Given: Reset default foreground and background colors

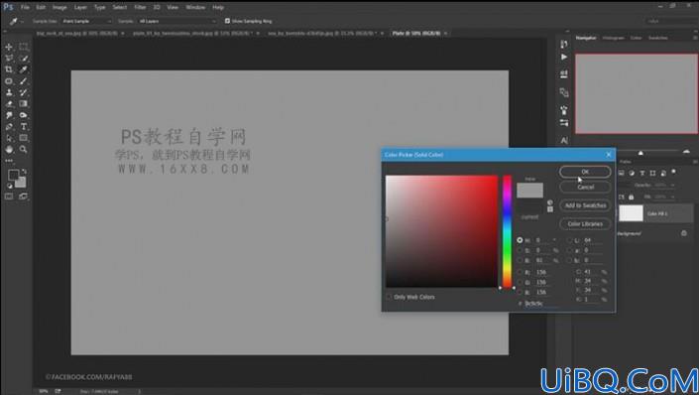Looking at the screenshot, I should coord(10,186).
